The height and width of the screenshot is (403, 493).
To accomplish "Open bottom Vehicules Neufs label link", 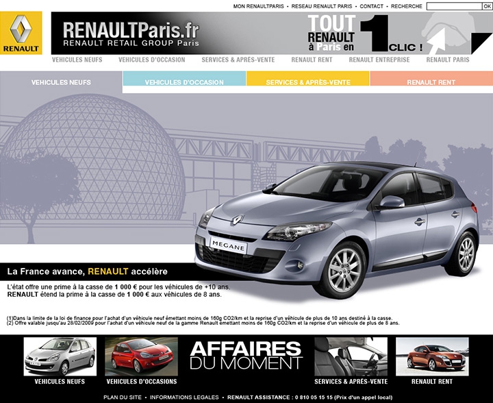I will pos(60,382).
